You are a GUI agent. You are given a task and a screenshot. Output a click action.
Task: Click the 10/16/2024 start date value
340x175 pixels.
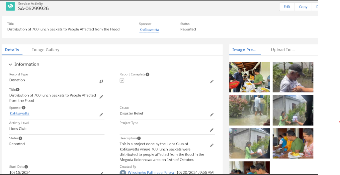20,173
